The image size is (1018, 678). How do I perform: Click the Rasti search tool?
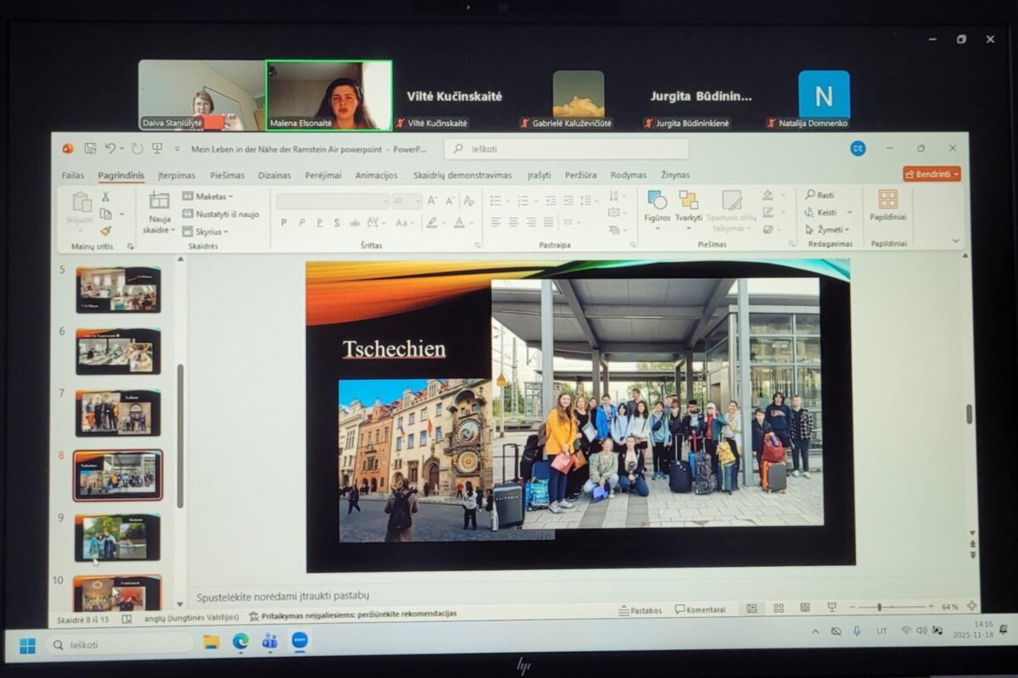(x=819, y=195)
